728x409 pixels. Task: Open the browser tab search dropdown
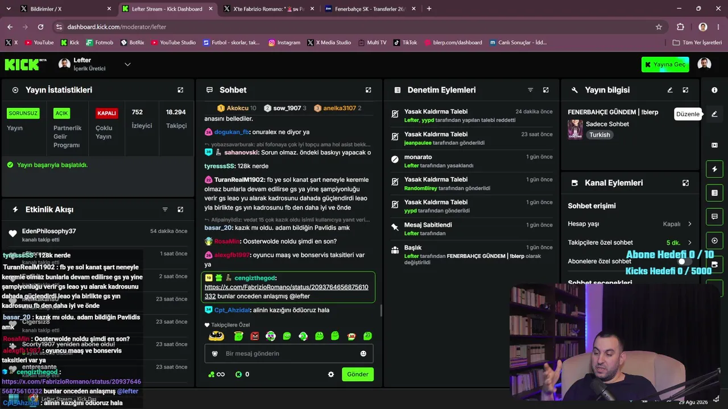8,9
